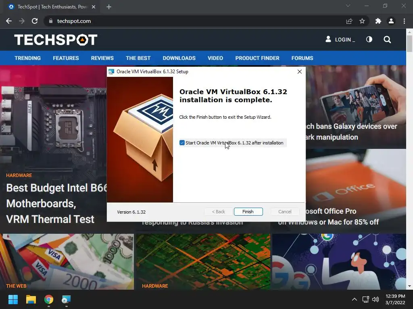
Task: Click THE WEB category label
Action: [x=16, y=286]
